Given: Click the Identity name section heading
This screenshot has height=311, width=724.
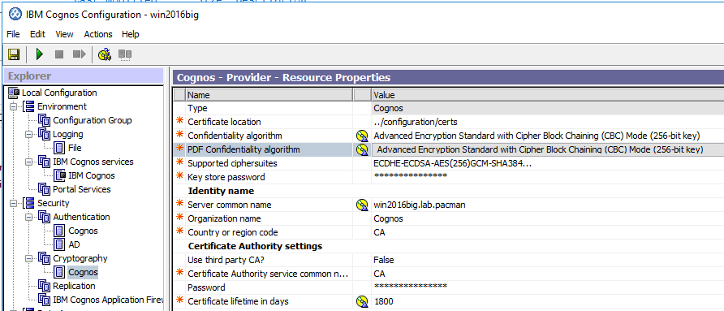Looking at the screenshot, I should 221,191.
